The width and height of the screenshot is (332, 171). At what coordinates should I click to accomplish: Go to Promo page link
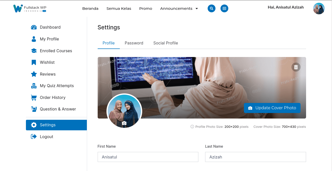(146, 9)
